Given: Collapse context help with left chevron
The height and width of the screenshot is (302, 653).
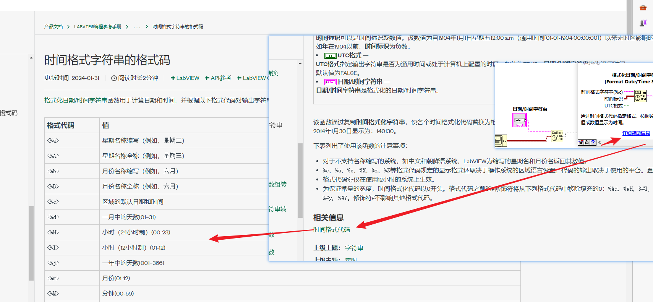Looking at the screenshot, I should pos(600,142).
